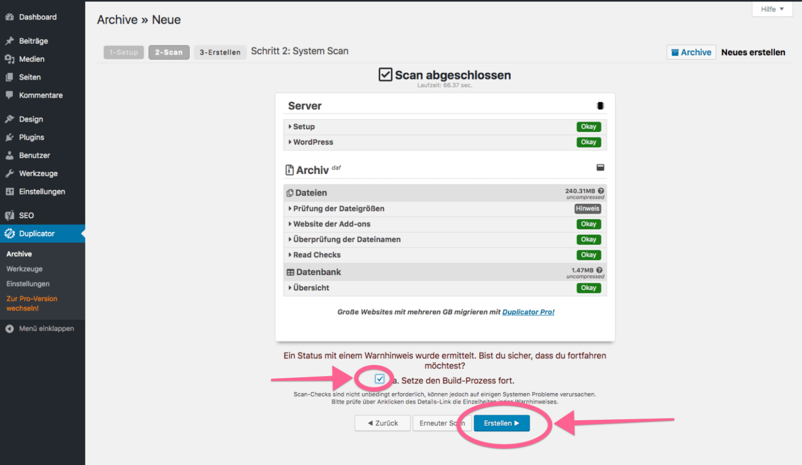
Task: Expand the Setup server check row
Action: pyautogui.click(x=303, y=126)
